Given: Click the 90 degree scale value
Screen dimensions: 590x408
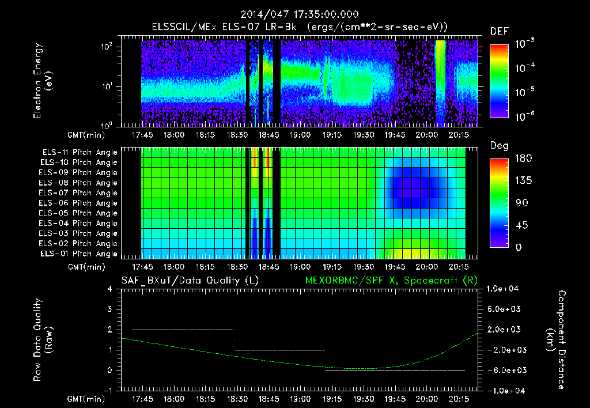Looking at the screenshot, I should 521,203.
